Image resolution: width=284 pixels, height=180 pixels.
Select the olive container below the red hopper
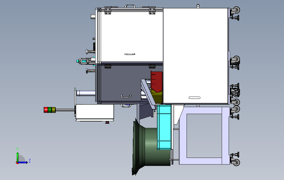coord(157,97)
